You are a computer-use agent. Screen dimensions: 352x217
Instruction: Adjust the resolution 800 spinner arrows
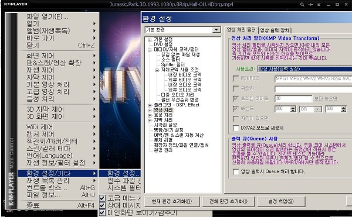click(x=293, y=109)
